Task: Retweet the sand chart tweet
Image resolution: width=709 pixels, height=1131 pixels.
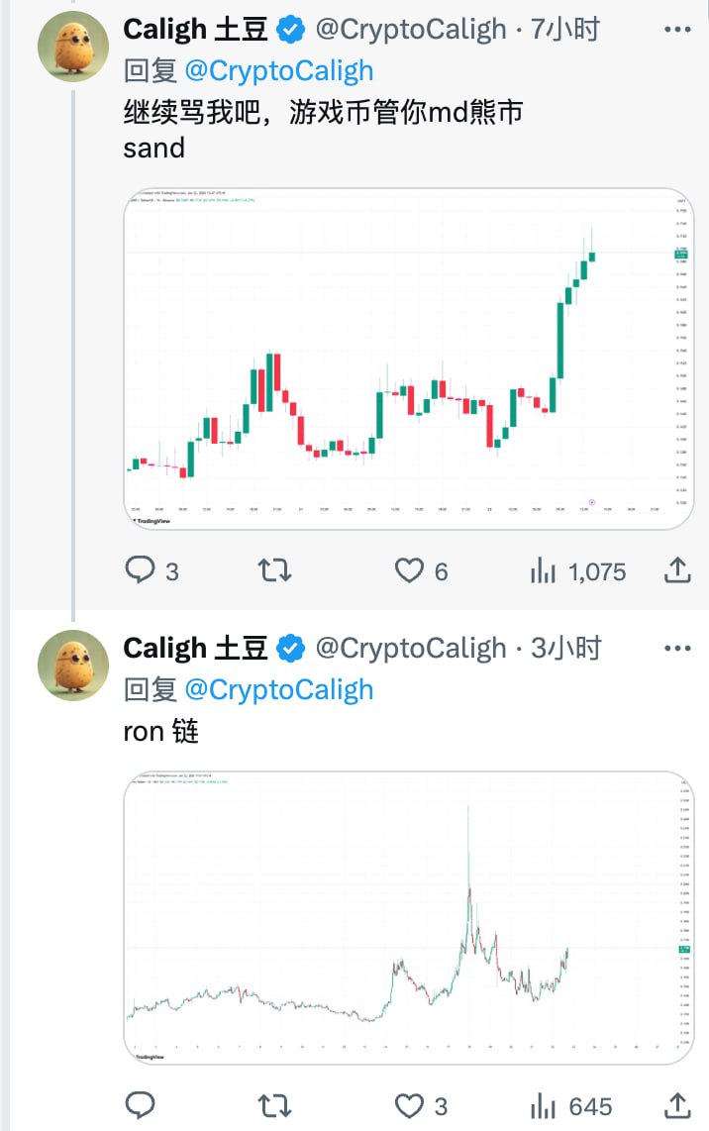Action: pos(274,570)
